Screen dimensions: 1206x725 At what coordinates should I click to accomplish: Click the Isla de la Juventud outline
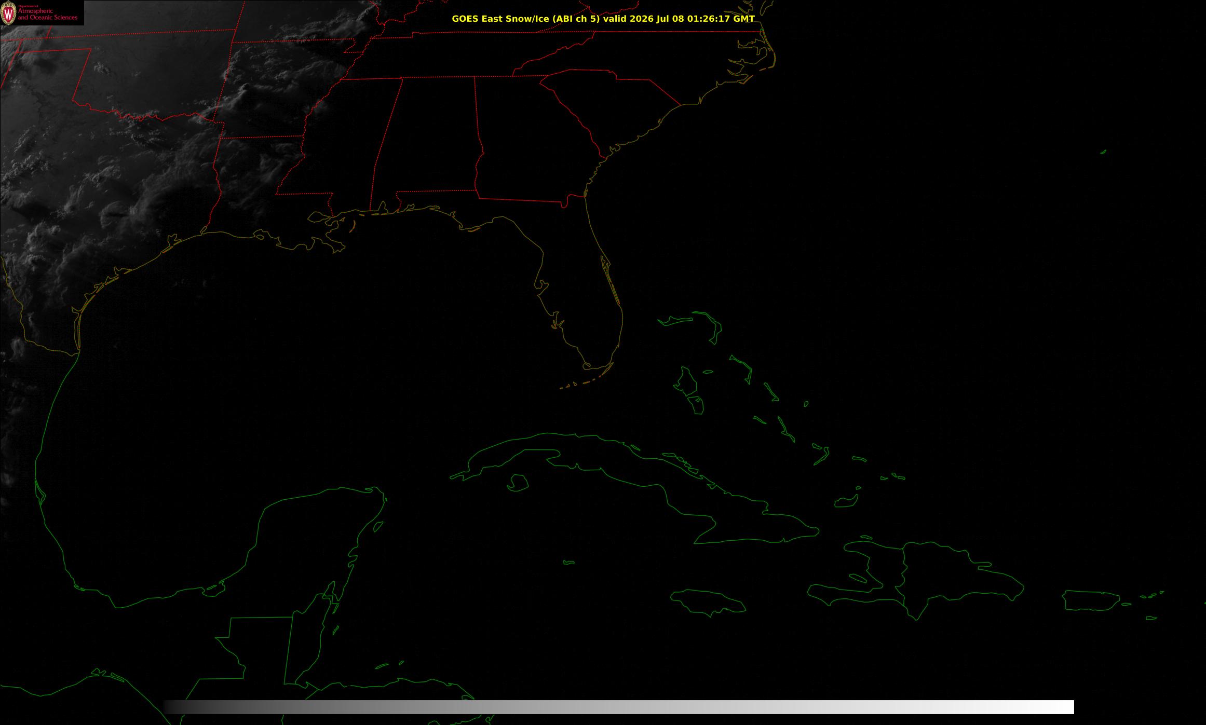(518, 483)
